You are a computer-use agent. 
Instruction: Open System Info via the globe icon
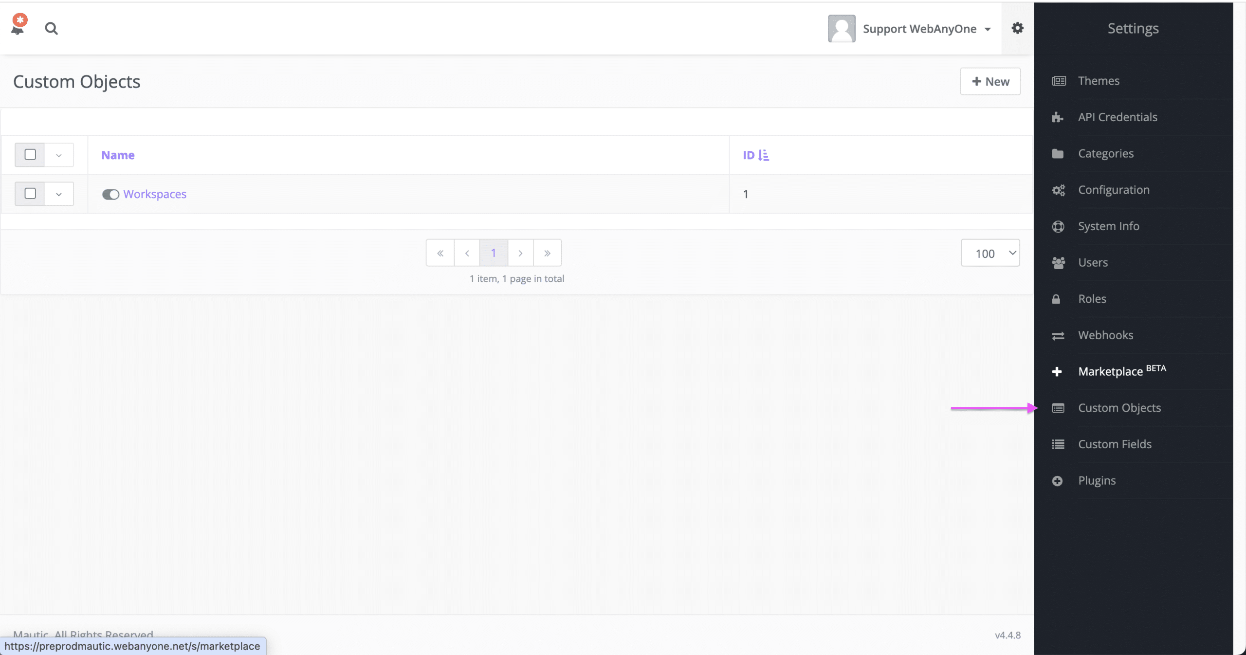[x=1058, y=226]
